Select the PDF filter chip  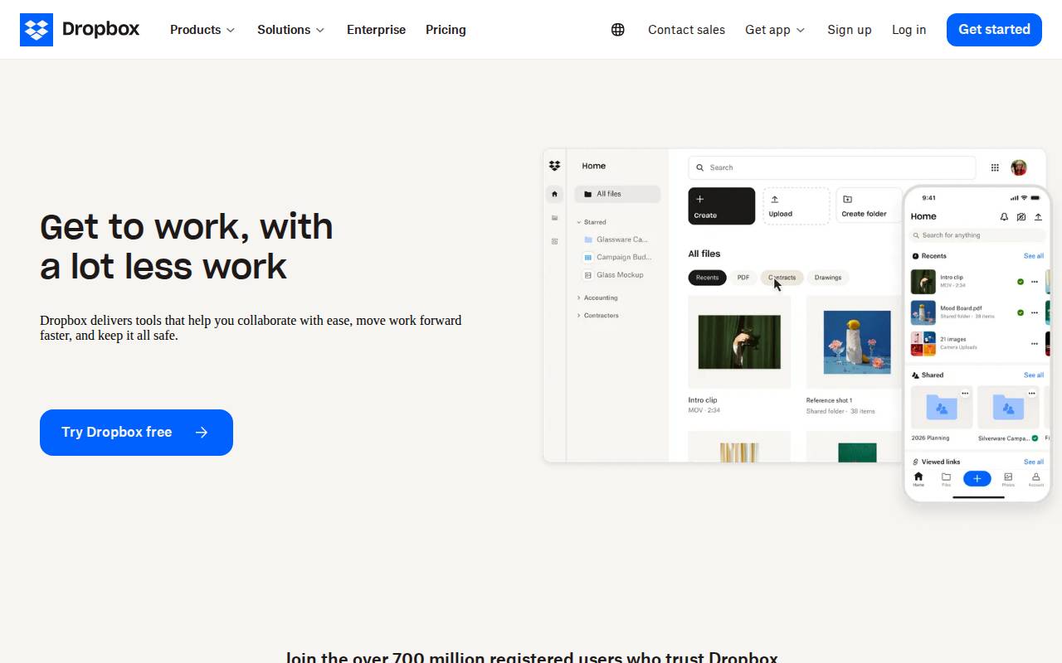(x=743, y=278)
